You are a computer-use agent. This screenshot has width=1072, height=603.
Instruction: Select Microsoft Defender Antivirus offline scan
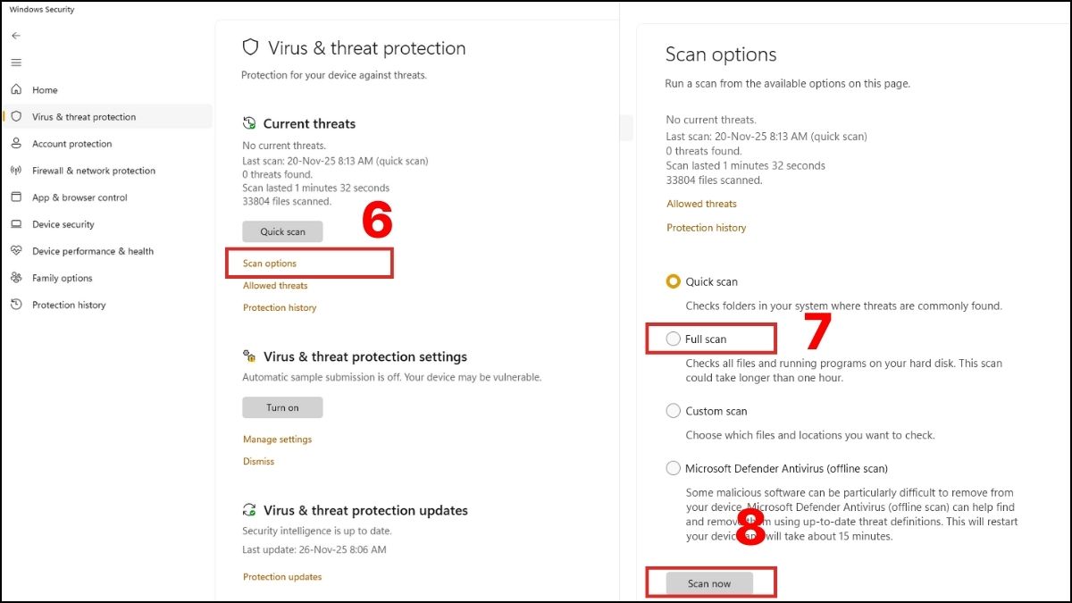[x=674, y=468]
